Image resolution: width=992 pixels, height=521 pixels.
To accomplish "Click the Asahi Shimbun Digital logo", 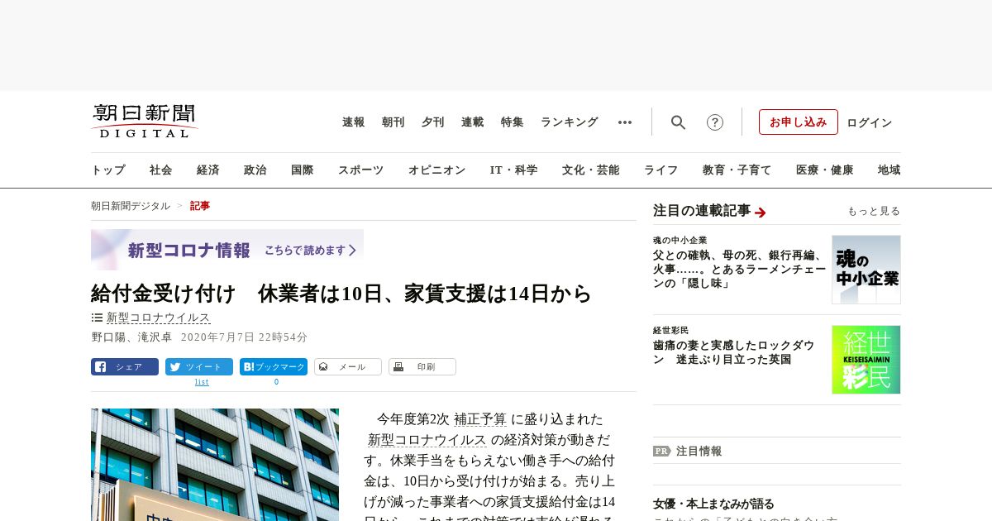I will click(x=145, y=121).
